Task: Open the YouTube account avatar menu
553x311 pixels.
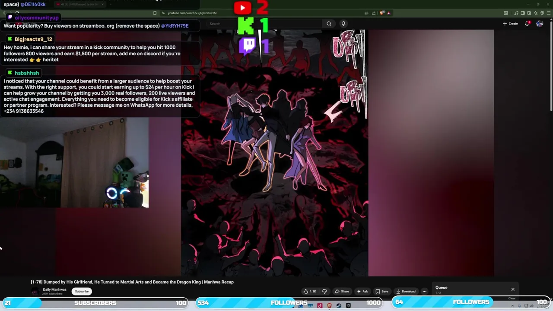Action: [540, 24]
